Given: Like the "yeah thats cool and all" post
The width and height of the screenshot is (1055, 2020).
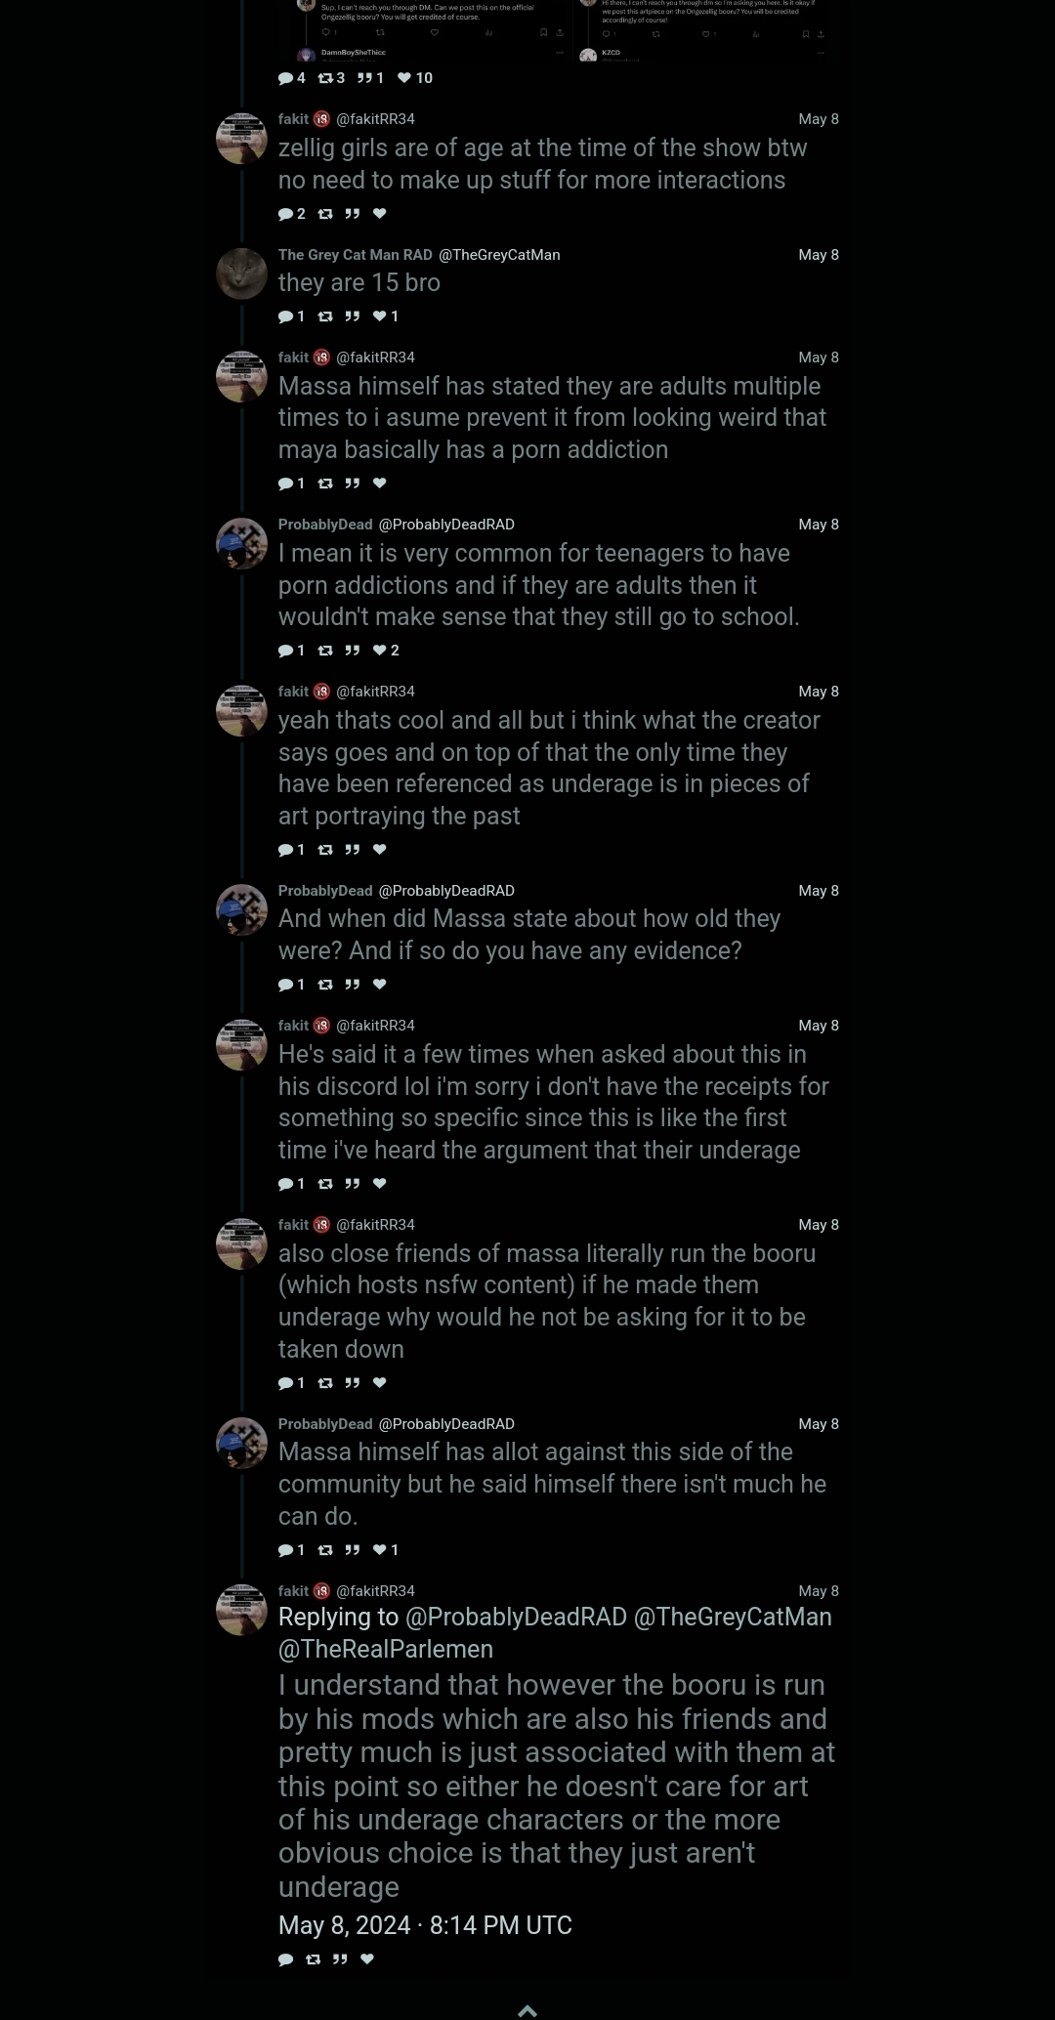Looking at the screenshot, I should pos(380,850).
